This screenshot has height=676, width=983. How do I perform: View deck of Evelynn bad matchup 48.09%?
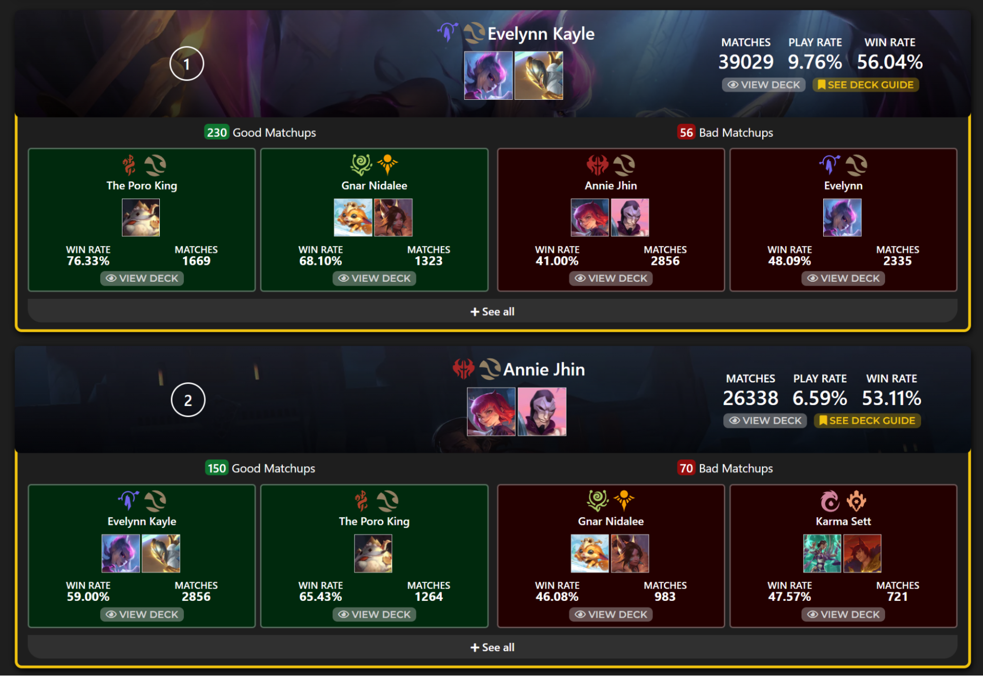pyautogui.click(x=843, y=278)
